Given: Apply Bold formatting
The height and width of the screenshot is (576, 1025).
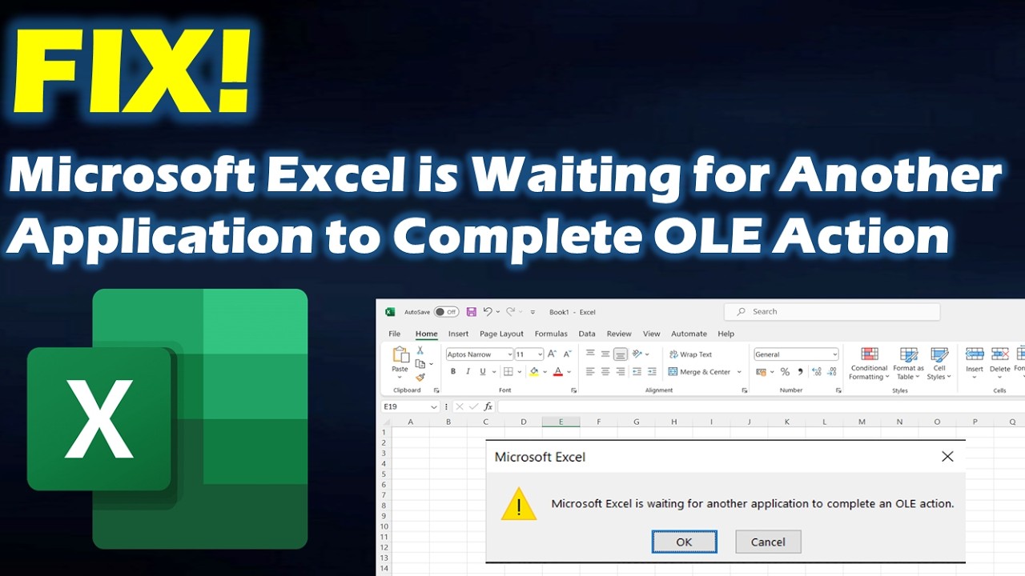Looking at the screenshot, I should [452, 372].
